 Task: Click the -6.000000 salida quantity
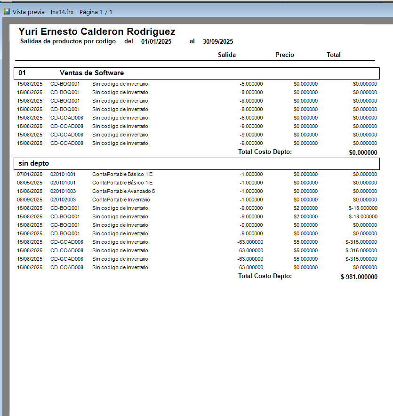coord(251,118)
